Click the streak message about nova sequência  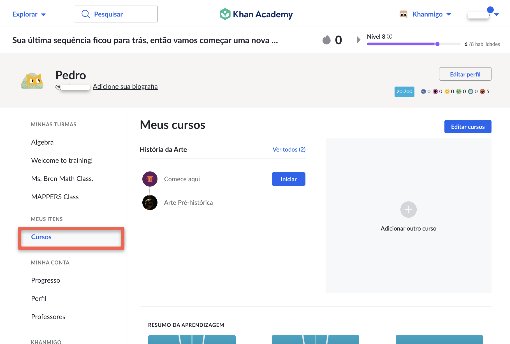[145, 40]
